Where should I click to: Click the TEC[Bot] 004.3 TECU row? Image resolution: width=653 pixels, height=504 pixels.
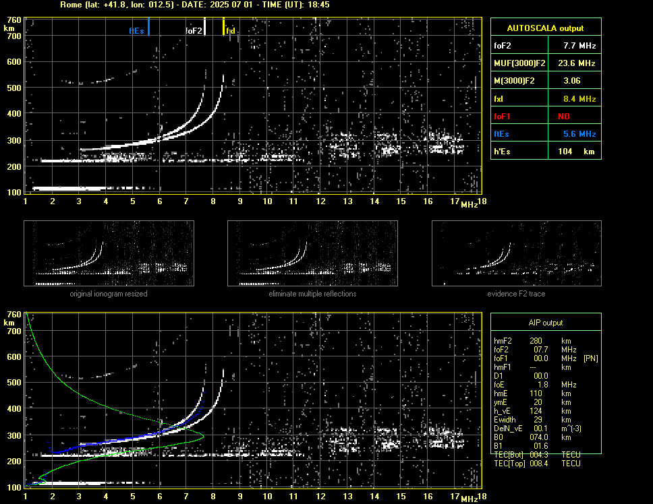point(537,455)
